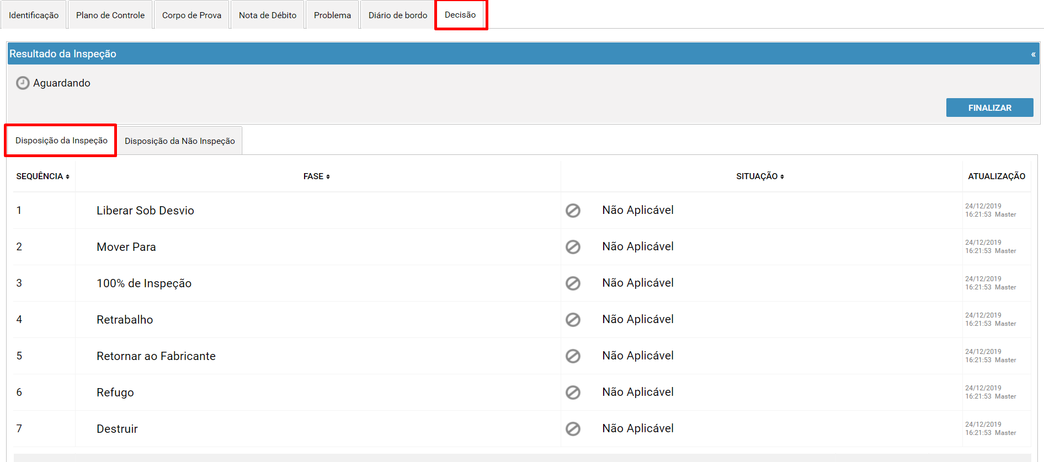Click the FINALIZAR button
Image resolution: width=1044 pixels, height=462 pixels.
tap(989, 108)
